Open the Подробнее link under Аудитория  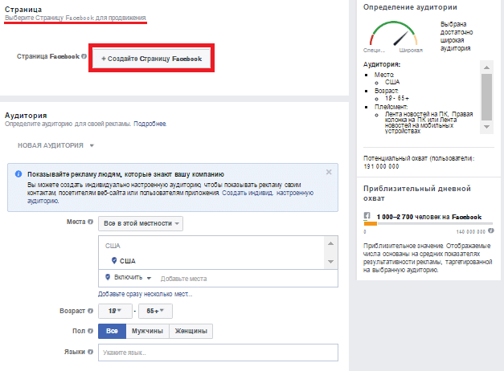tap(150, 124)
